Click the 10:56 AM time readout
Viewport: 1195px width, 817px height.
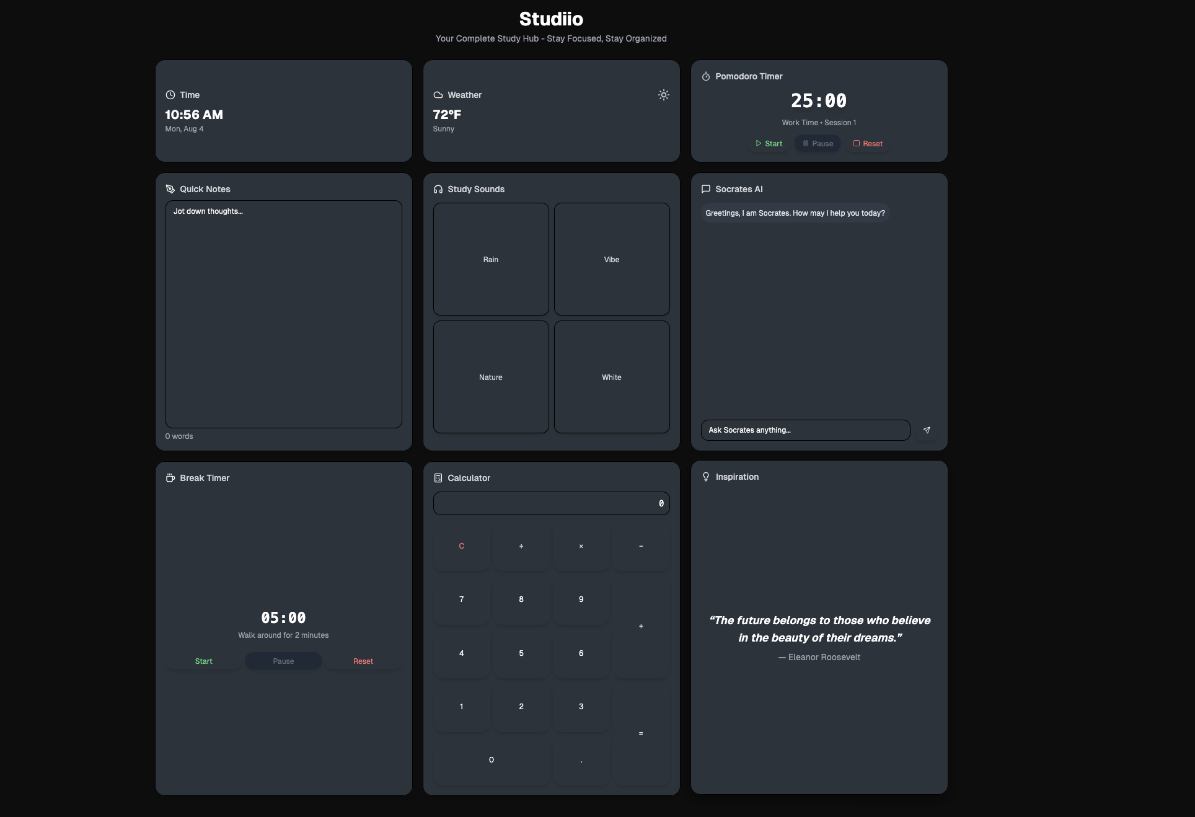click(194, 115)
